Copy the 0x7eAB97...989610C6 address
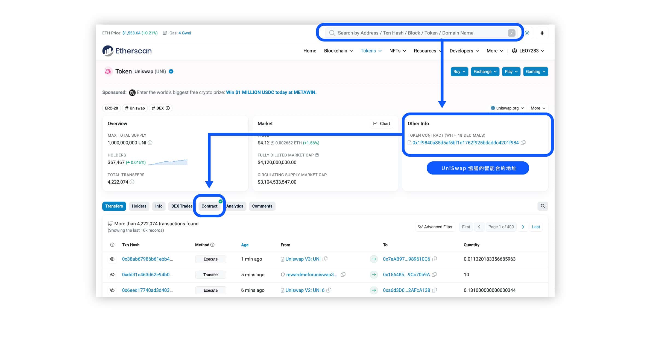656x343 pixels. pyautogui.click(x=435, y=259)
